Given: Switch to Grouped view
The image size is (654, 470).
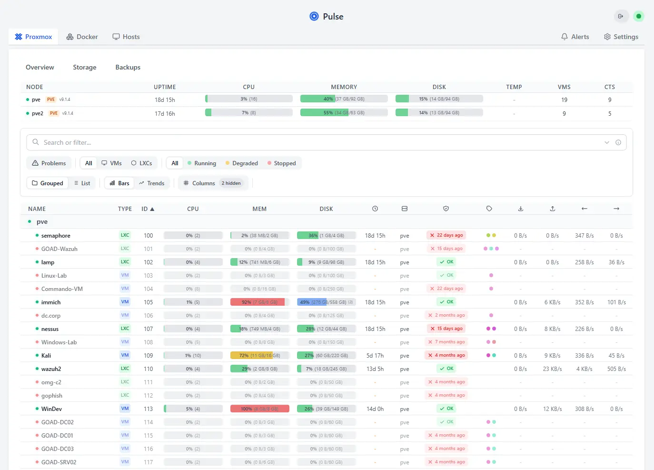Looking at the screenshot, I should (48, 183).
